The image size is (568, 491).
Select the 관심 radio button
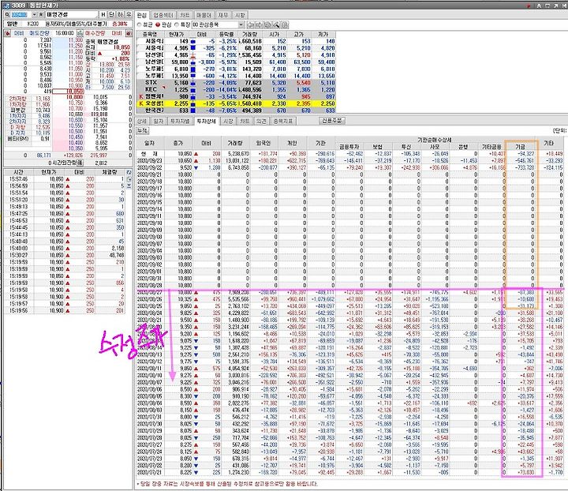click(x=158, y=24)
